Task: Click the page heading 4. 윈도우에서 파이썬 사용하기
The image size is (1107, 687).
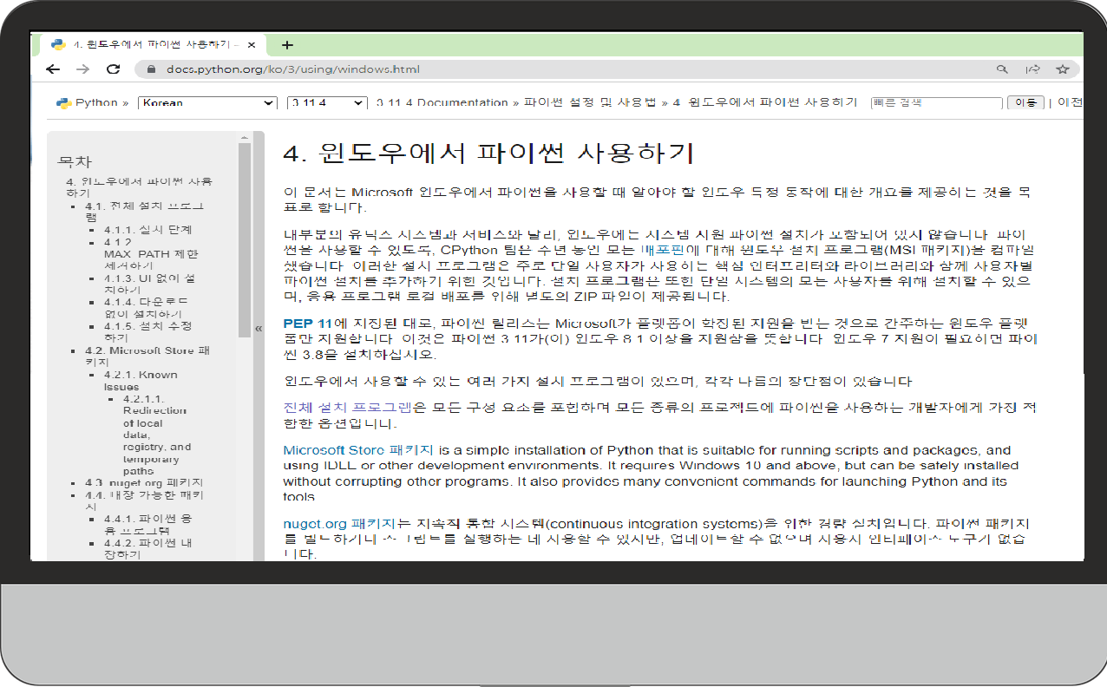Action: click(x=488, y=153)
